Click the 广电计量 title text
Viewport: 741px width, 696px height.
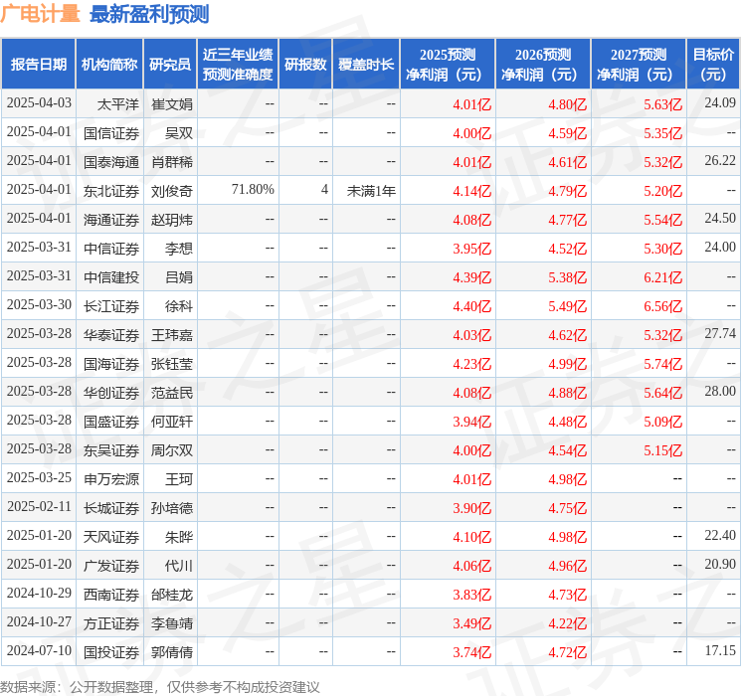point(40,14)
